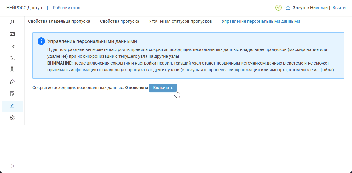
Task: Switch to Свойства владельца пропуска tab
Action: click(59, 22)
